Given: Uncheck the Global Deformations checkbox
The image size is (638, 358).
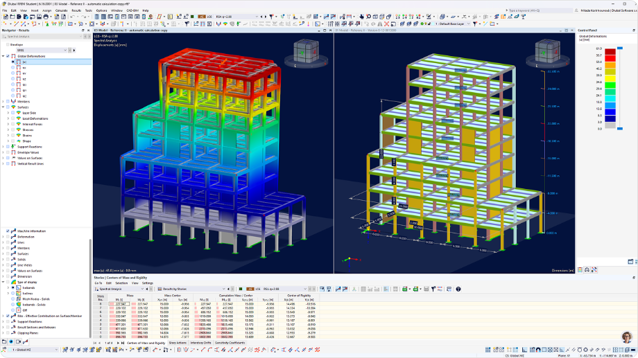Looking at the screenshot, I should pos(8,56).
